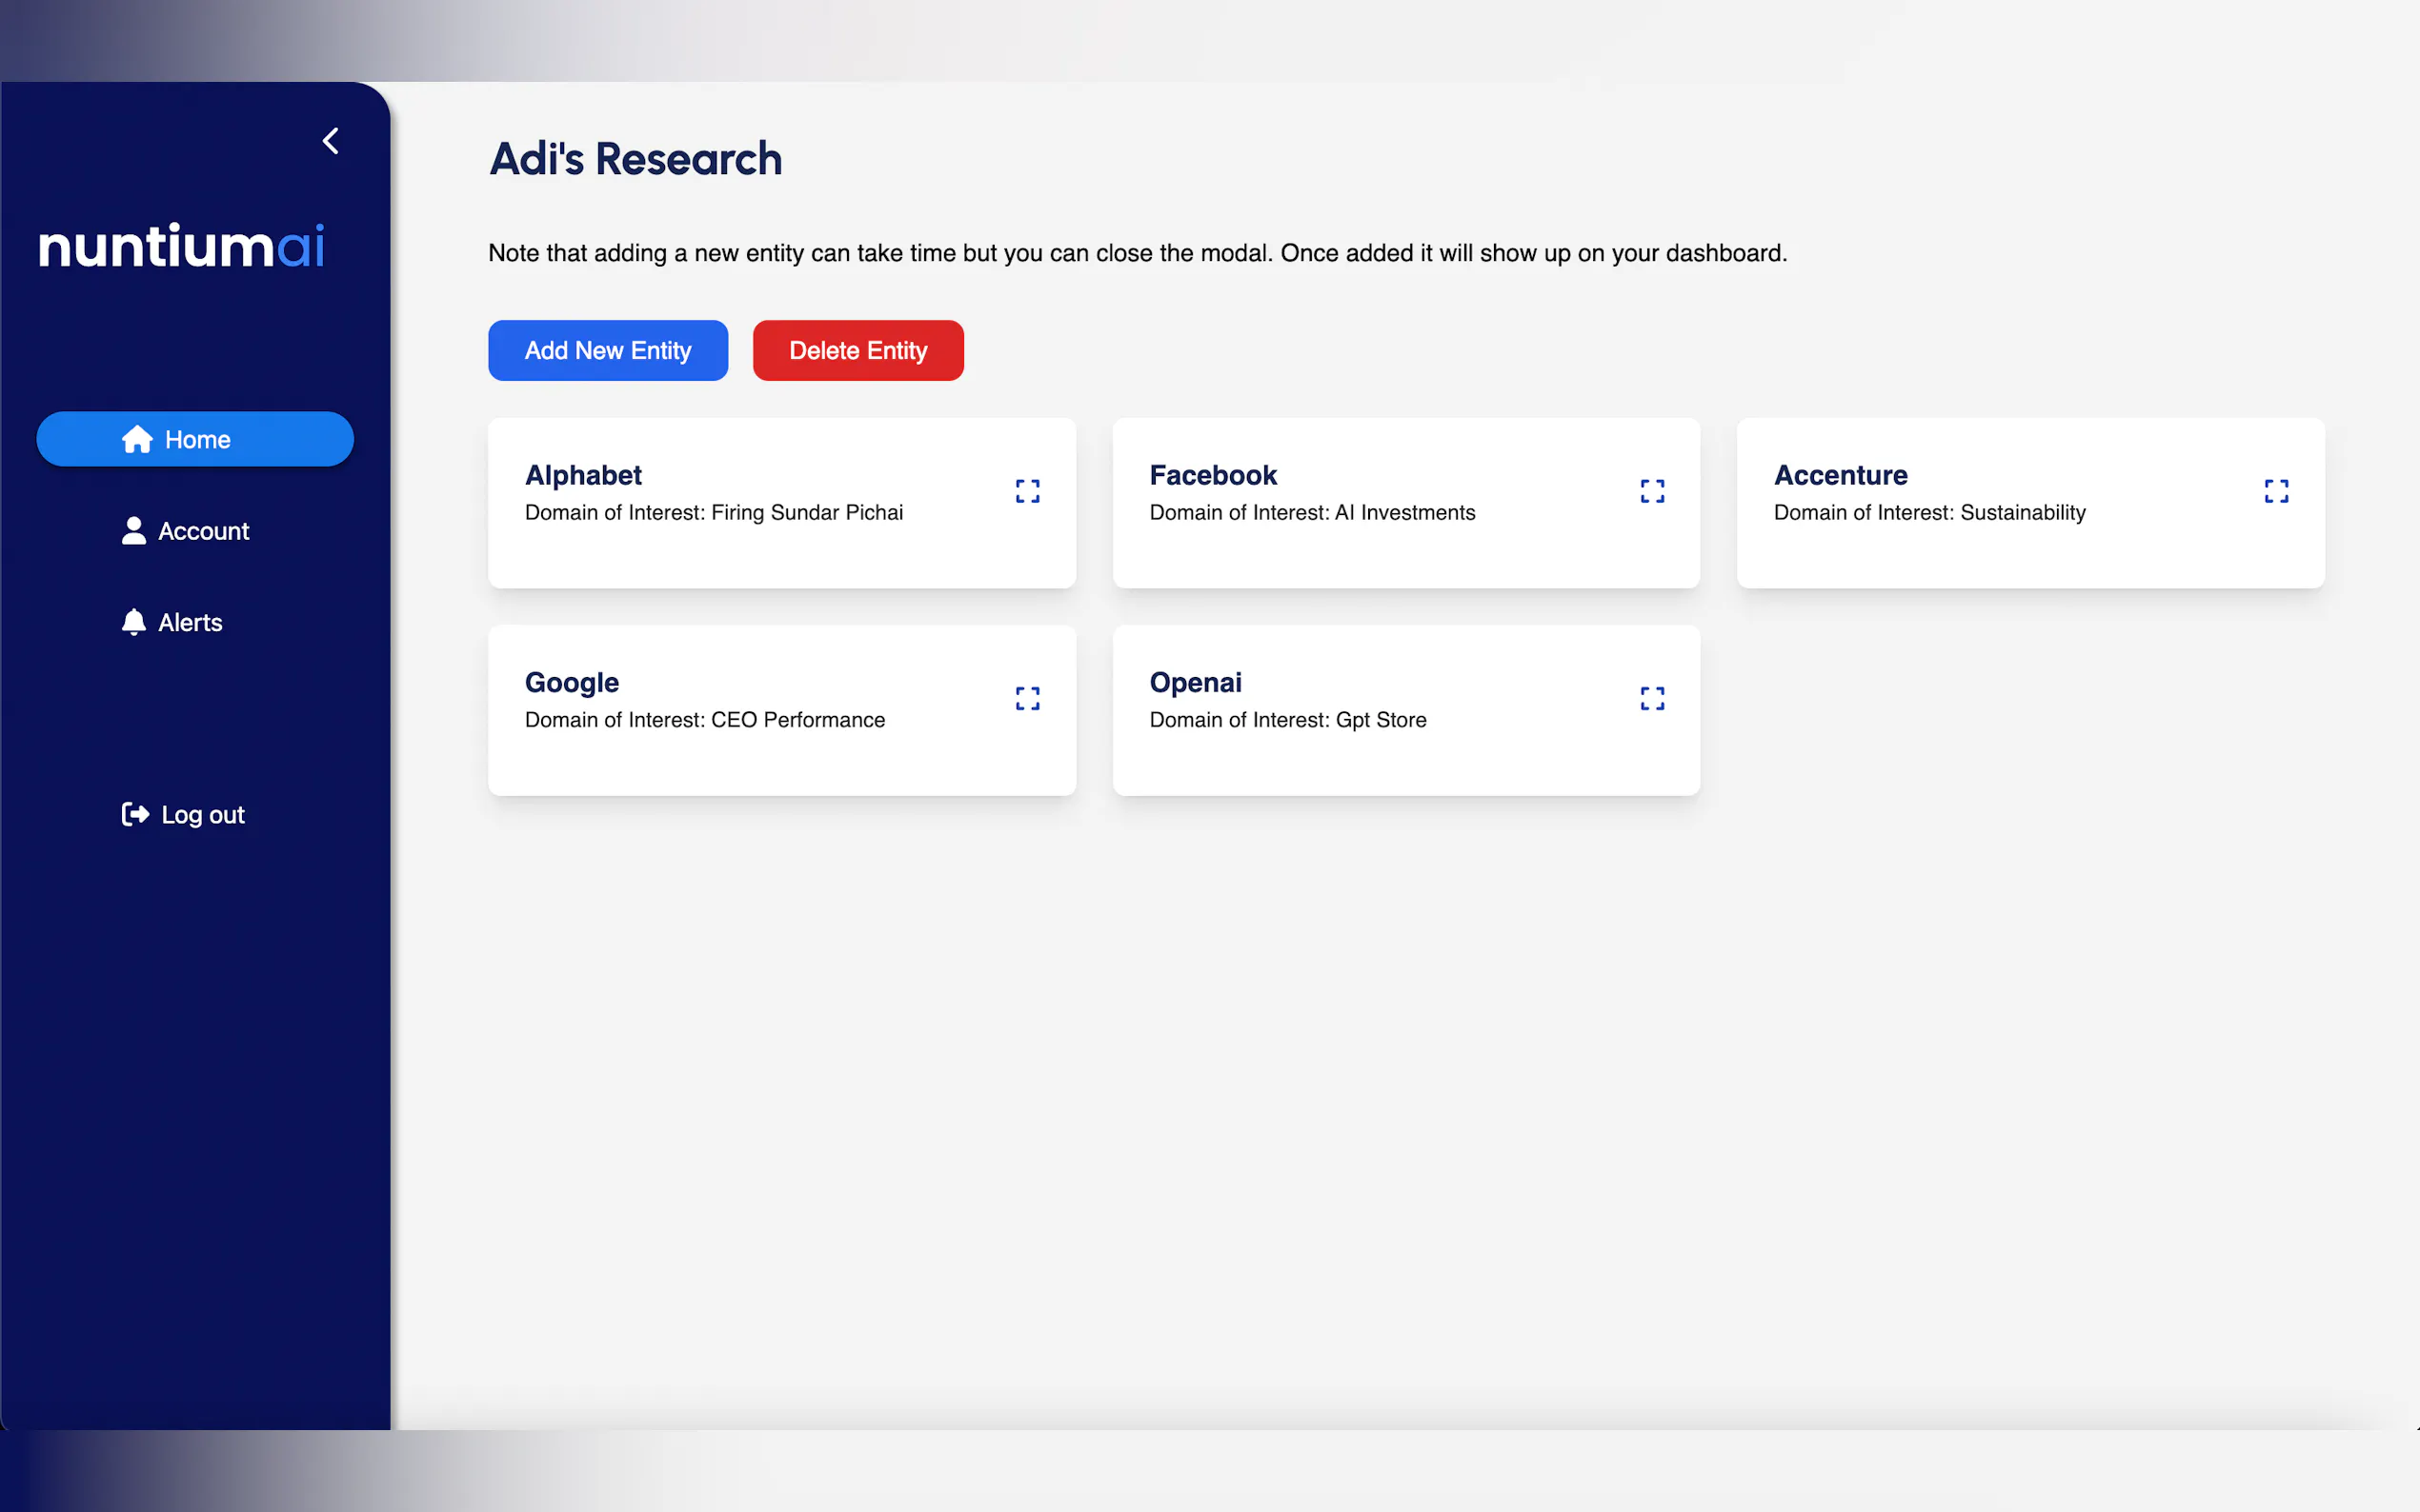Expand the Alphabet entity card icon
Image resolution: width=2420 pixels, height=1512 pixels.
coord(1027,491)
